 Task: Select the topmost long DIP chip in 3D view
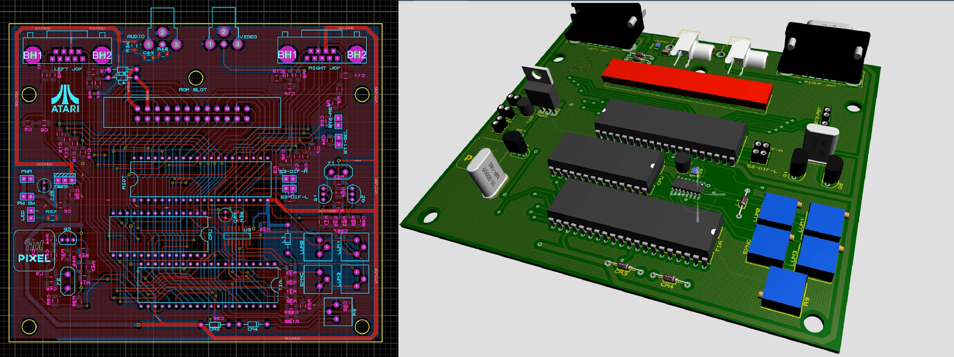pyautogui.click(x=671, y=131)
